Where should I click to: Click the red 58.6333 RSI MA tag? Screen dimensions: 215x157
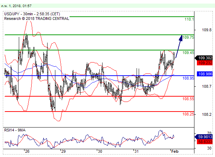click(205, 142)
